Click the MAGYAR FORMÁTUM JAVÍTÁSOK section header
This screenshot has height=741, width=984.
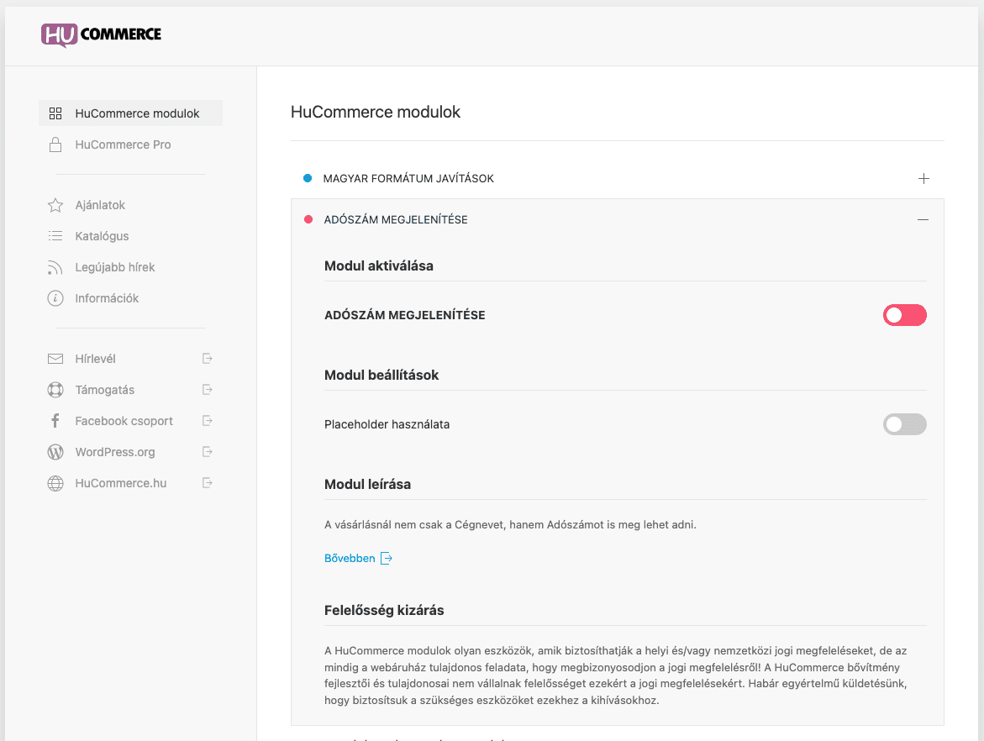[x=617, y=178]
